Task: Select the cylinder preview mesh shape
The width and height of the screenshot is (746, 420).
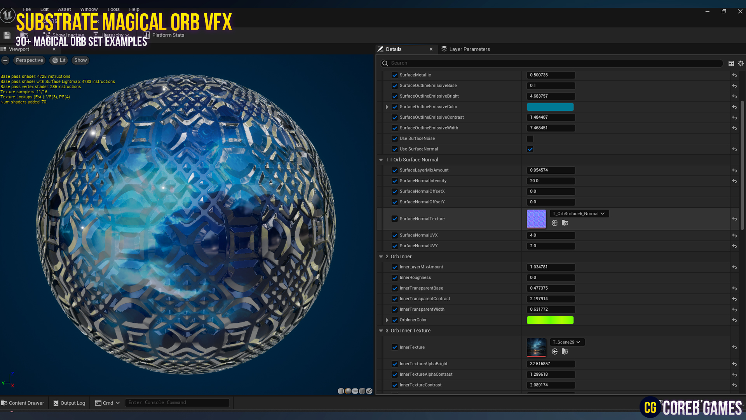Action: point(341,391)
